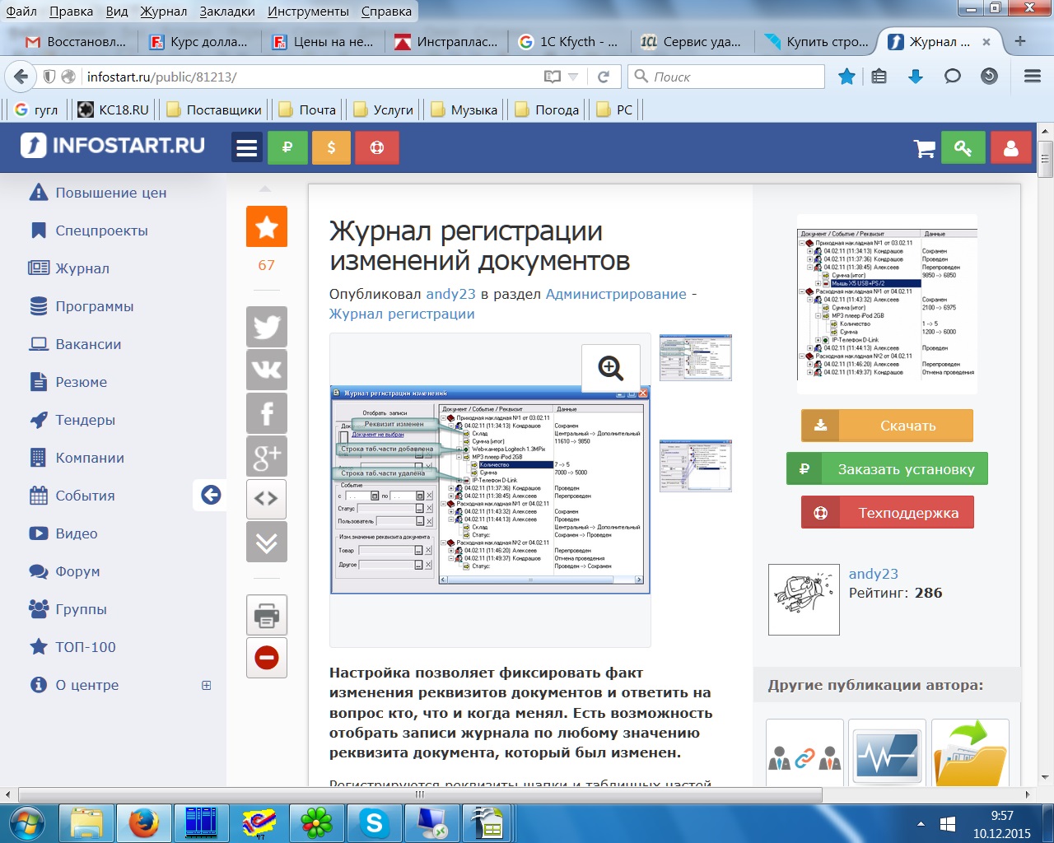Share article via Twitter icon
The width and height of the screenshot is (1054, 843).
(266, 327)
